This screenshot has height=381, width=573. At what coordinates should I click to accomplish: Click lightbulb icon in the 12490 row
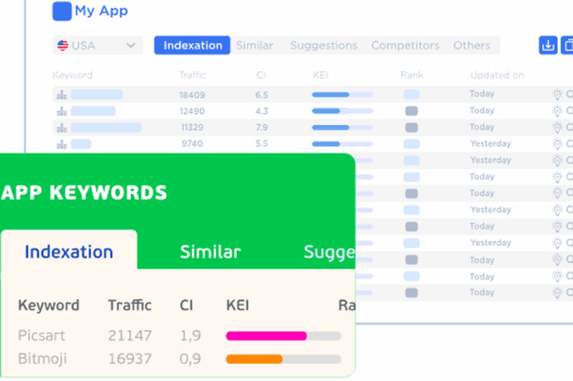tap(557, 111)
